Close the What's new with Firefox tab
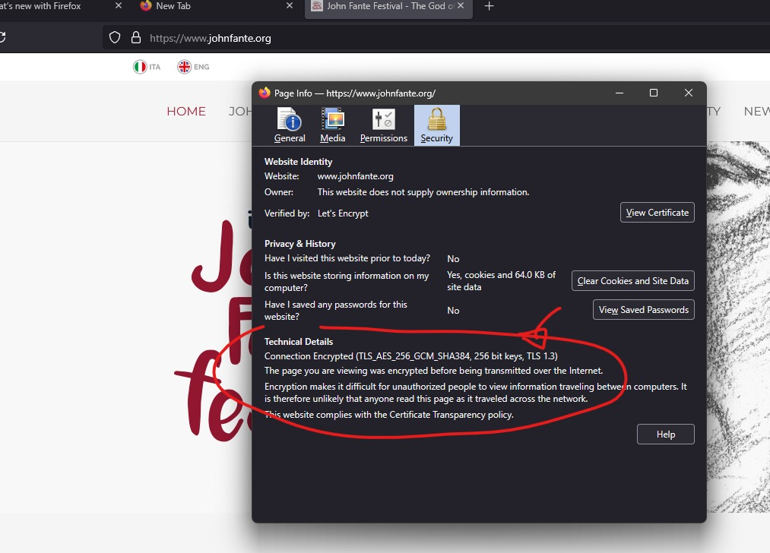Screen dimensions: 770x553 point(119,6)
